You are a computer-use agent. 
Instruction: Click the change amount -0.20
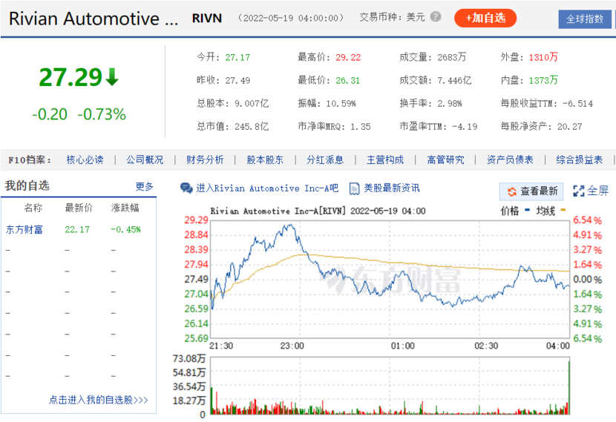click(50, 115)
